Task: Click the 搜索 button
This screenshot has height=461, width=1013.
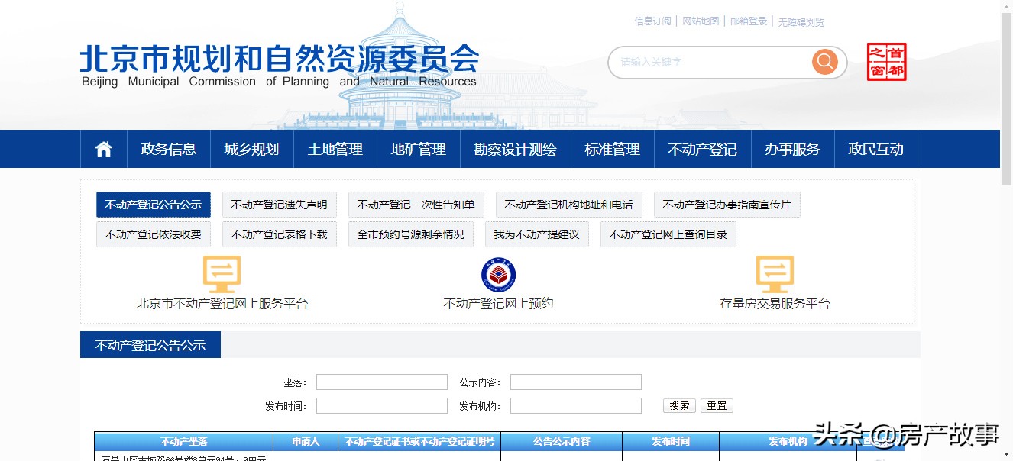Action: (x=678, y=405)
